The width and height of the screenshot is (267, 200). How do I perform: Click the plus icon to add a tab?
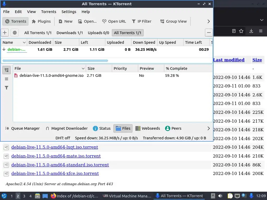(5, 33)
